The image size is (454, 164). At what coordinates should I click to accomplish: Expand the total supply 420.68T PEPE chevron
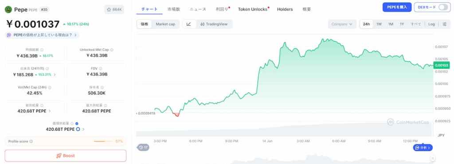tap(50, 111)
